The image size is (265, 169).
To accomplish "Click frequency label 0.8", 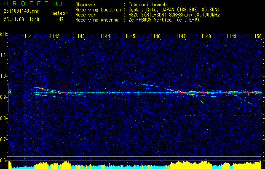I will (x=3, y=118).
